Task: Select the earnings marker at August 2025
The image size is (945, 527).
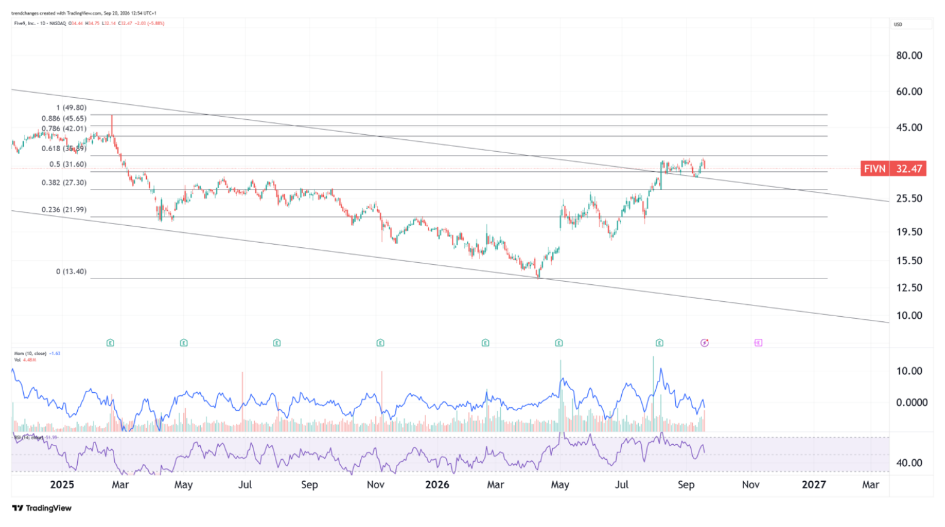Action: point(277,343)
